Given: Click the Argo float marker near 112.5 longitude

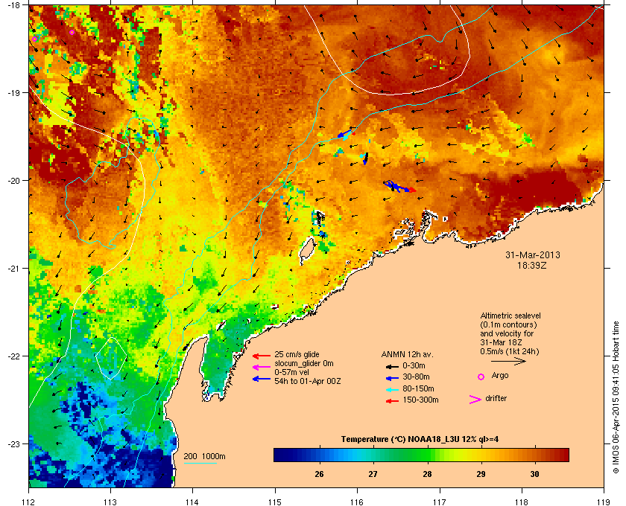Looking at the screenshot, I should point(72,32).
